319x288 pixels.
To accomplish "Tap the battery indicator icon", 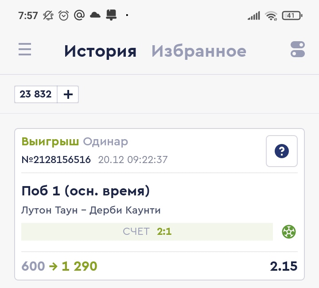I will [292, 16].
